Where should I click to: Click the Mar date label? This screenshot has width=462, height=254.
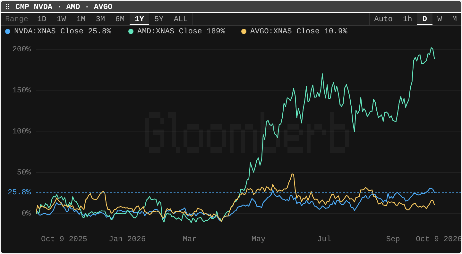[x=189, y=239]
